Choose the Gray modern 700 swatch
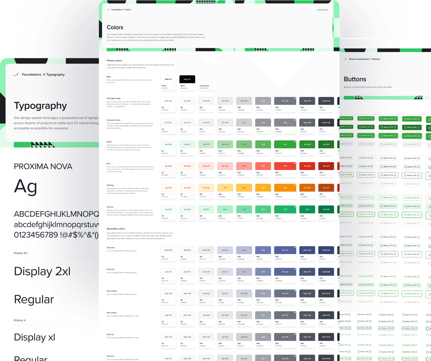Image resolution: width=431 pixels, height=361 pixels. coord(326,297)
